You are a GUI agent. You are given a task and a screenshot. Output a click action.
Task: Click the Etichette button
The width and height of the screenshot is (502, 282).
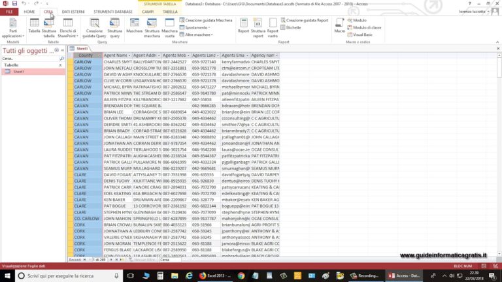291,27
